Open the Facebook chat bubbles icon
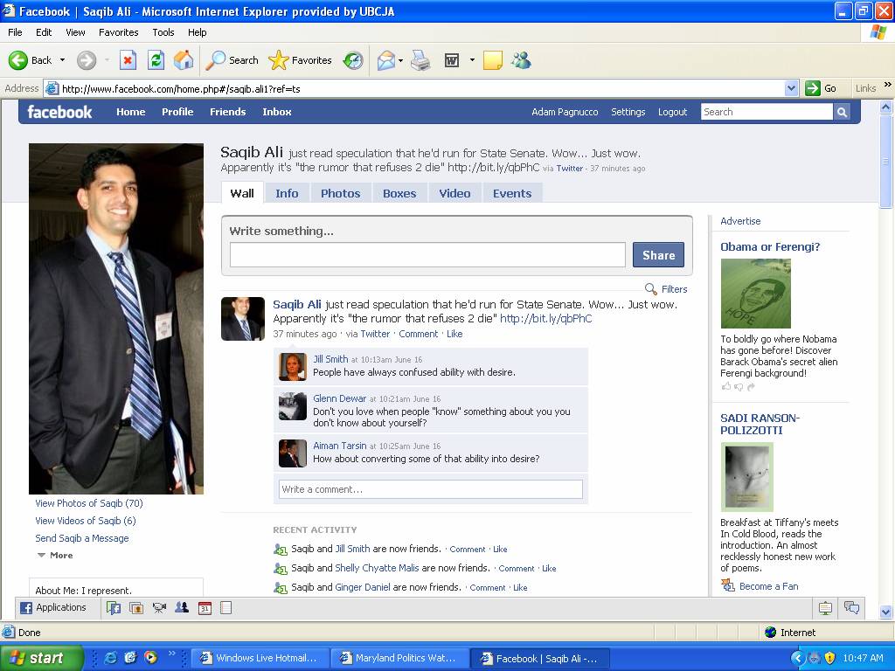895x671 pixels. 851,608
